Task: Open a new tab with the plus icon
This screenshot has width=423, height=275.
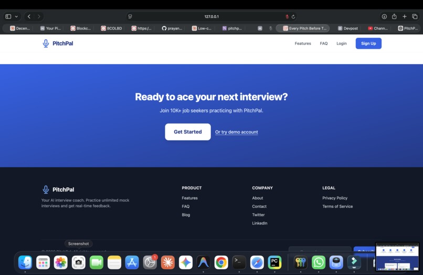Action: pos(405,16)
